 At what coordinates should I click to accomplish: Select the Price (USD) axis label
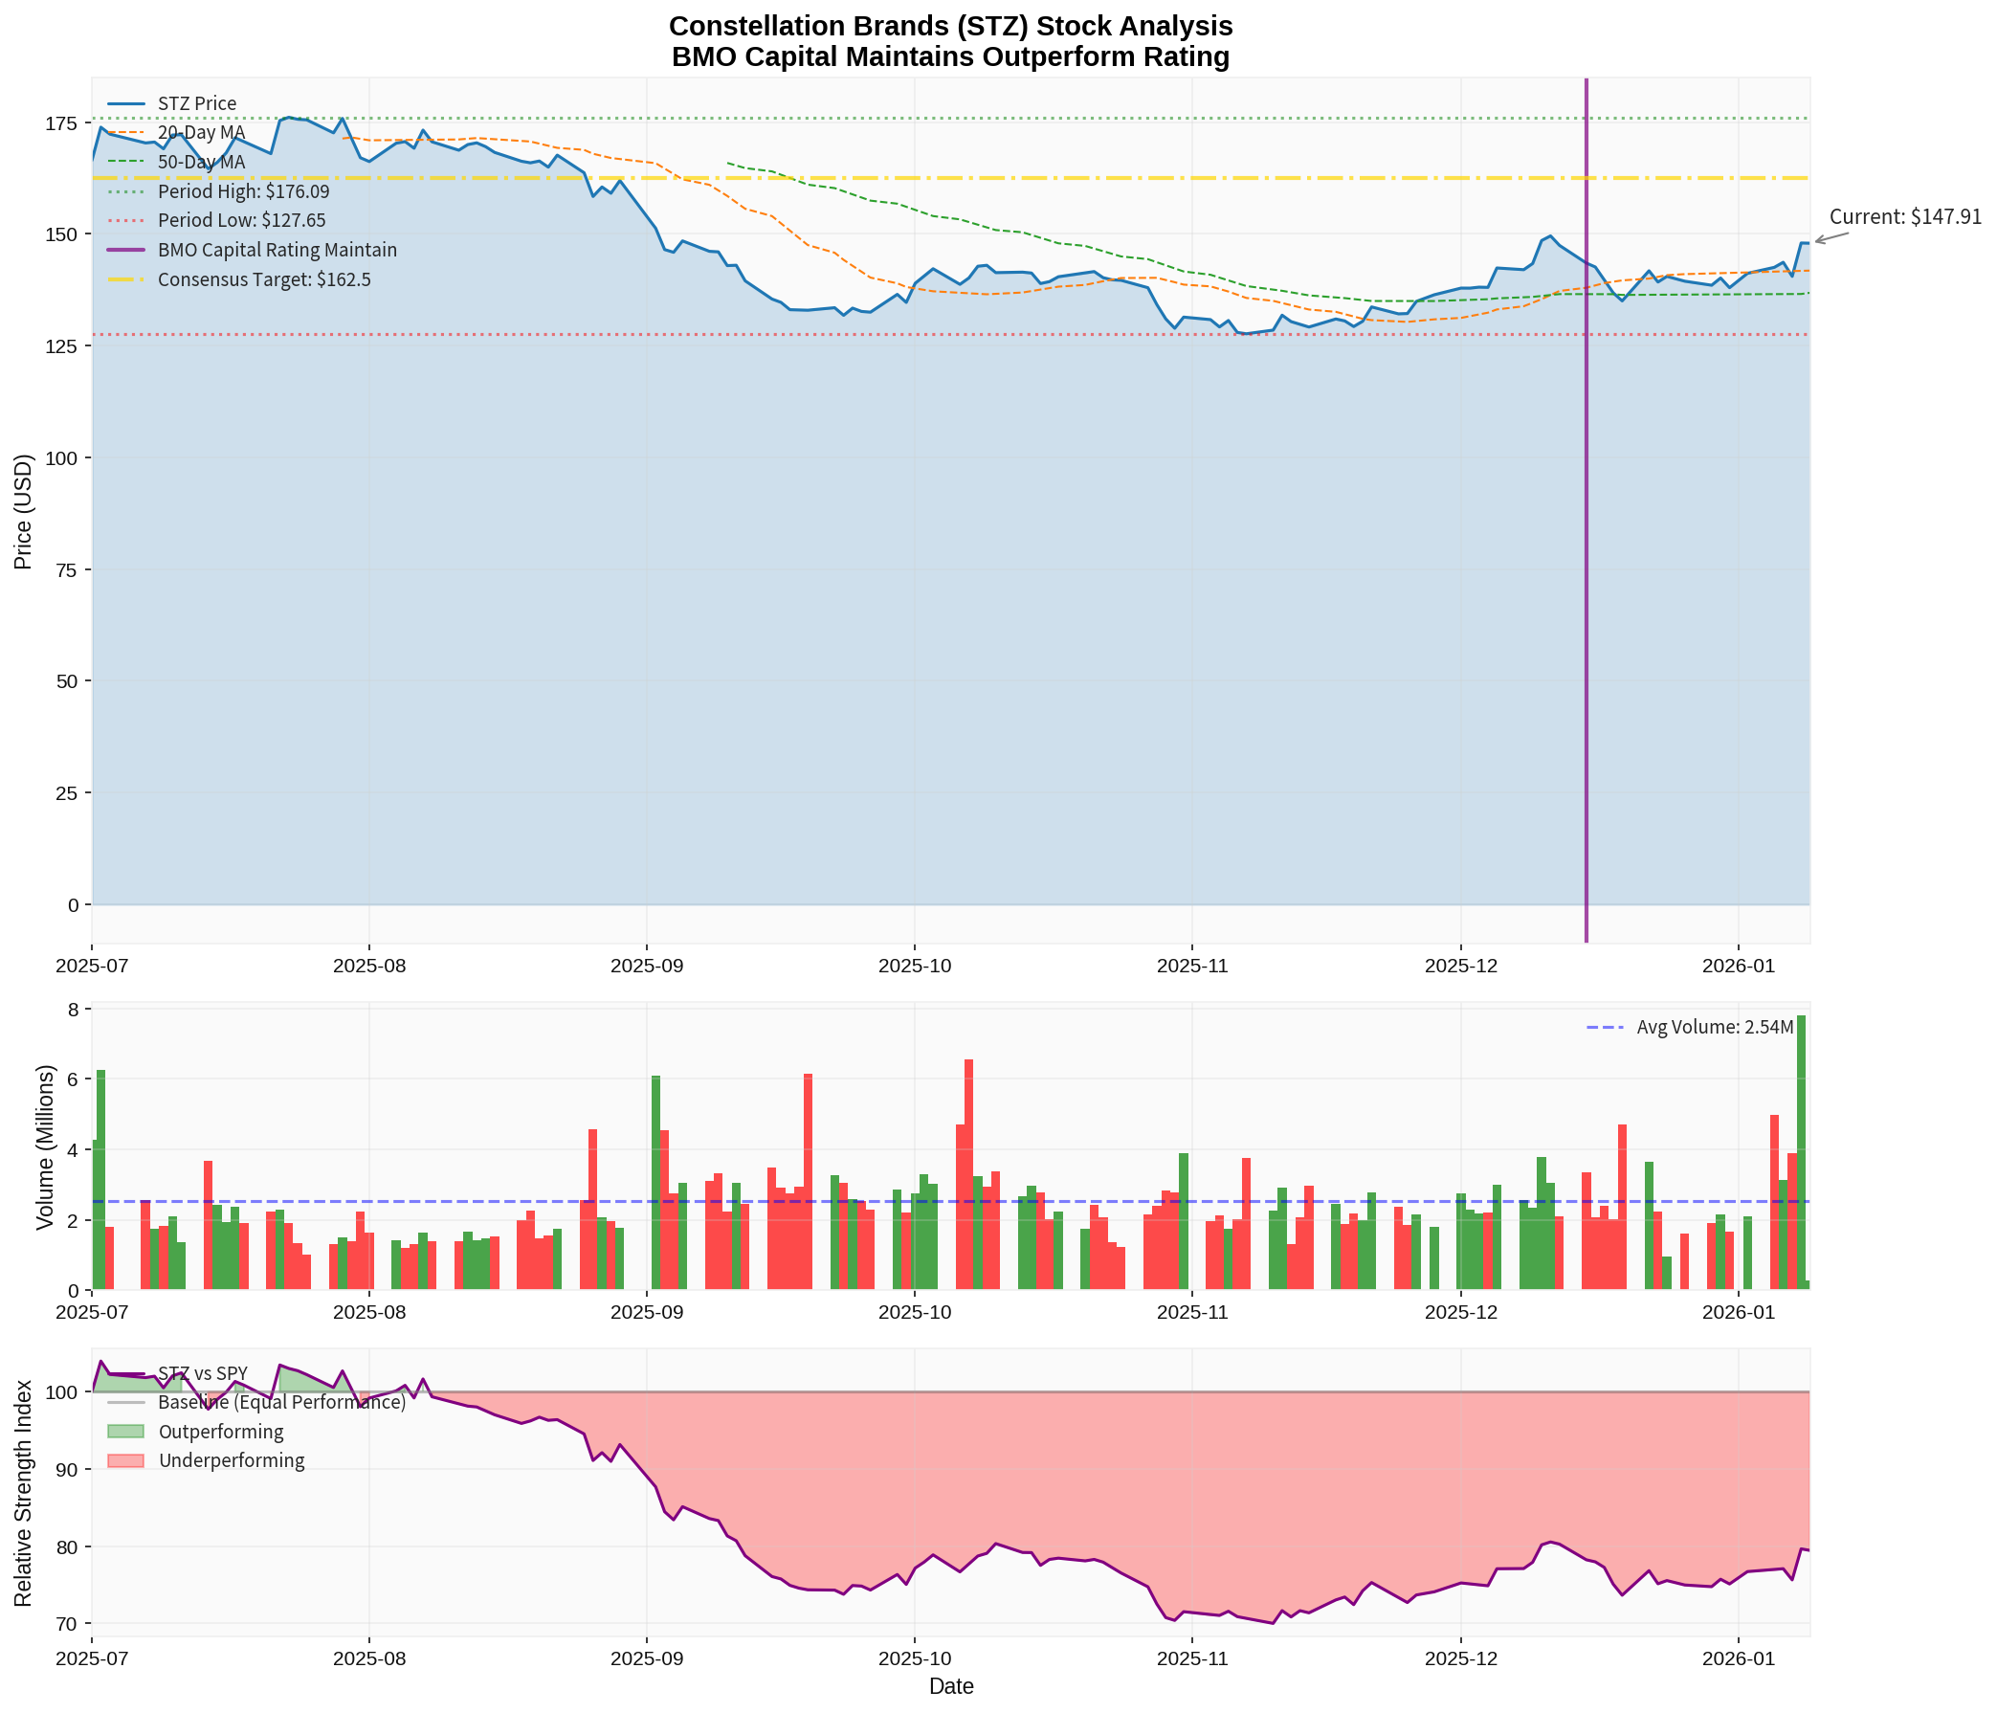coord(26,510)
